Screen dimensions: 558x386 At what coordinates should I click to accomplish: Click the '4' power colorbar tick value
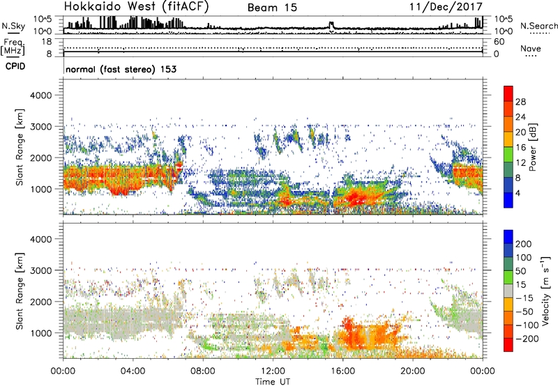coord(518,194)
